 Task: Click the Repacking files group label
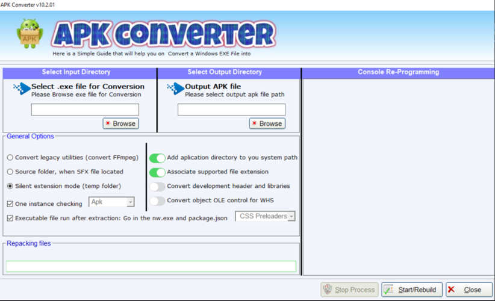point(29,243)
